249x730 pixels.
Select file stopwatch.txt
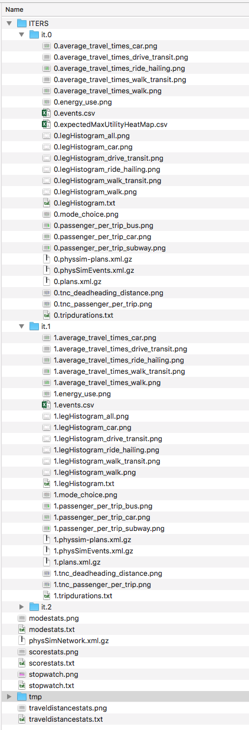click(x=51, y=686)
